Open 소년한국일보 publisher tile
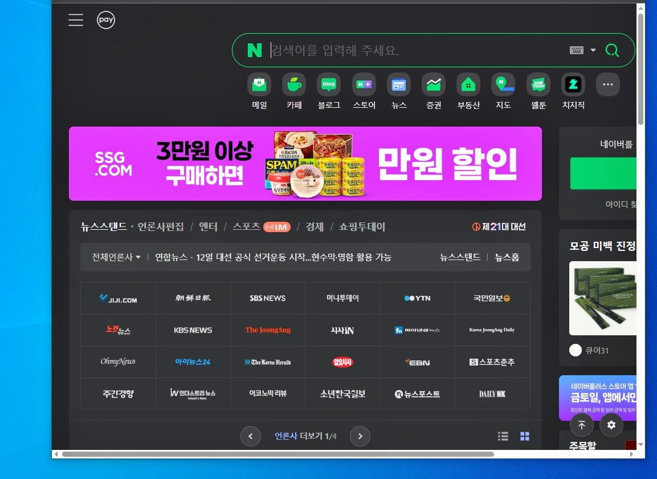This screenshot has width=657, height=479. click(343, 393)
